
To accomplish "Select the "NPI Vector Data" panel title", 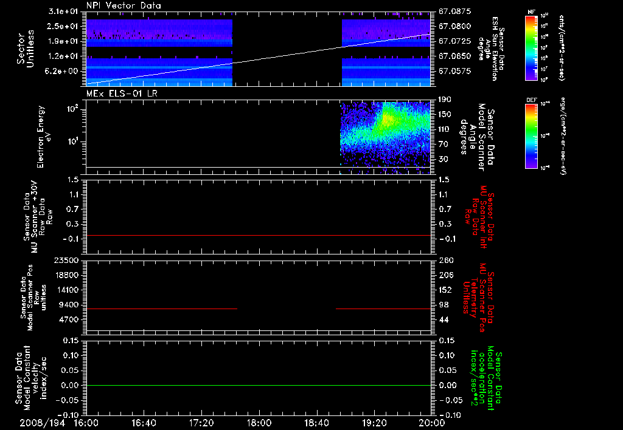I will (x=124, y=5).
